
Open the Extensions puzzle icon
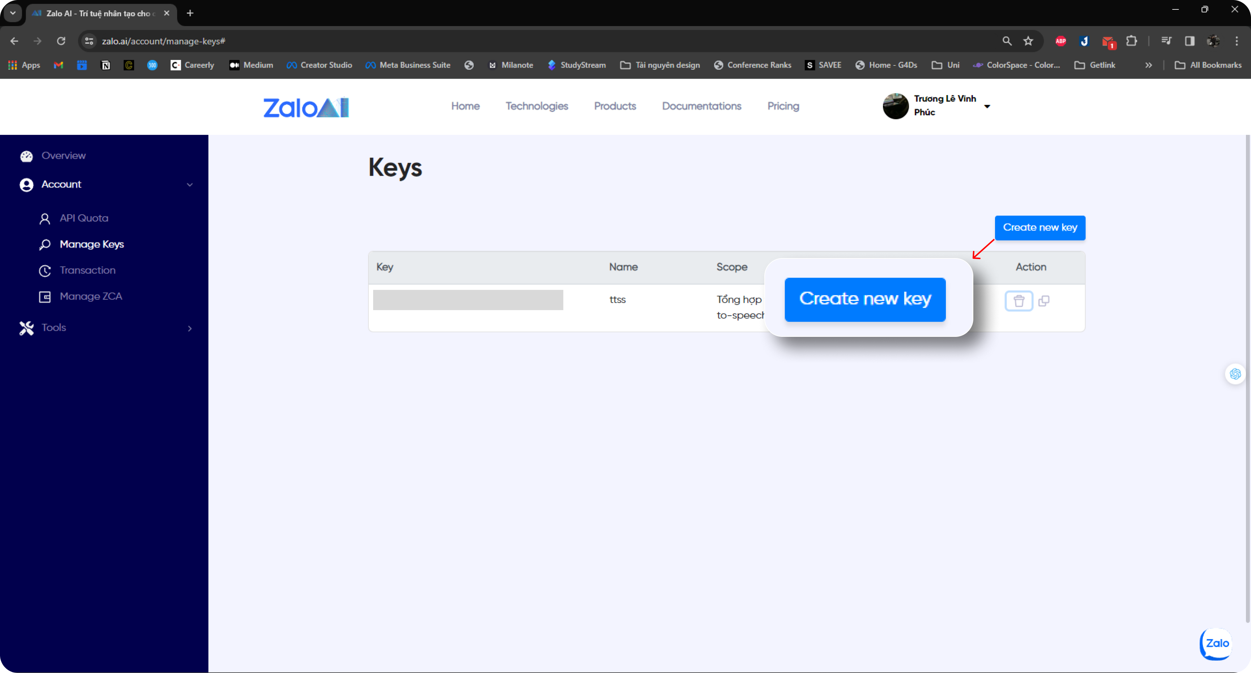click(1131, 41)
